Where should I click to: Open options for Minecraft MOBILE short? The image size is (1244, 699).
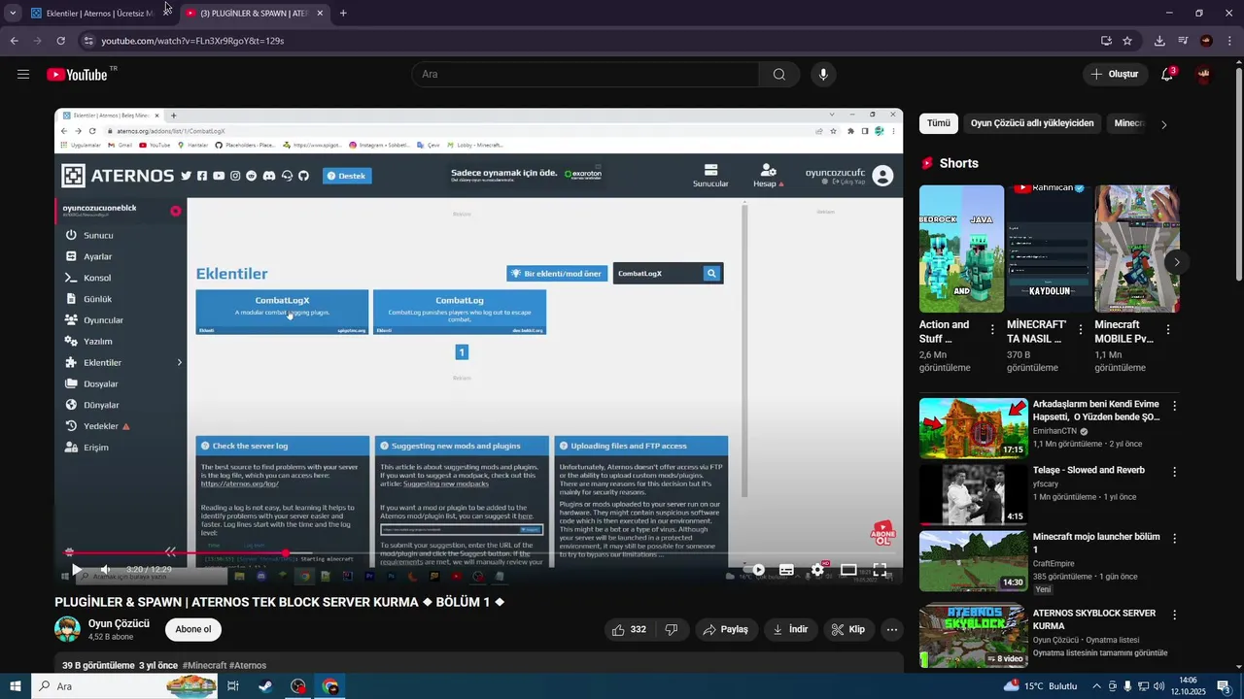pyautogui.click(x=1168, y=330)
